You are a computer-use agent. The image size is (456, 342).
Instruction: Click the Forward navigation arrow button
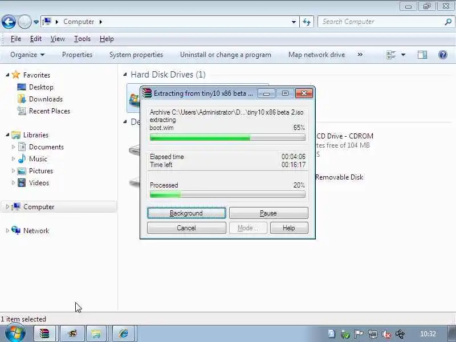coord(25,22)
